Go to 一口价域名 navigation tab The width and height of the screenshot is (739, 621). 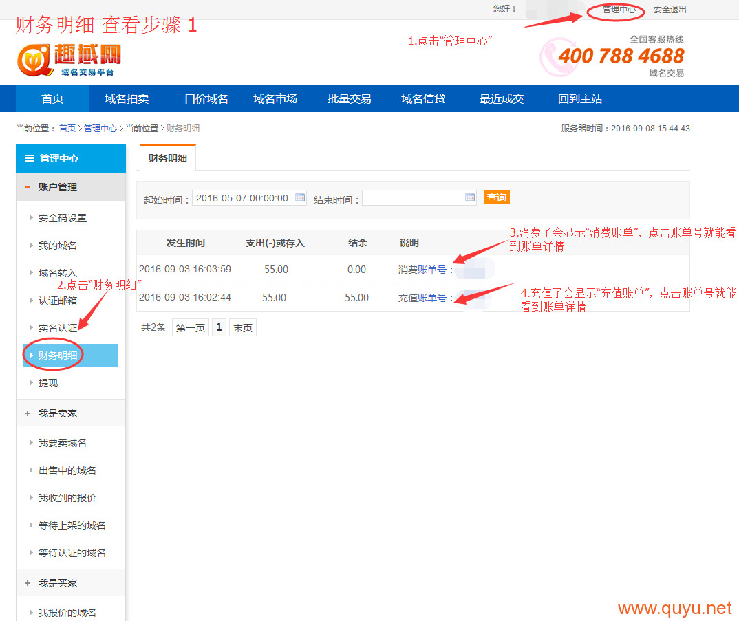pyautogui.click(x=200, y=98)
